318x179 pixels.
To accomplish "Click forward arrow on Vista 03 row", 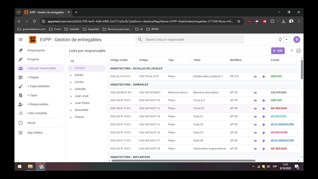I will point(264,133).
